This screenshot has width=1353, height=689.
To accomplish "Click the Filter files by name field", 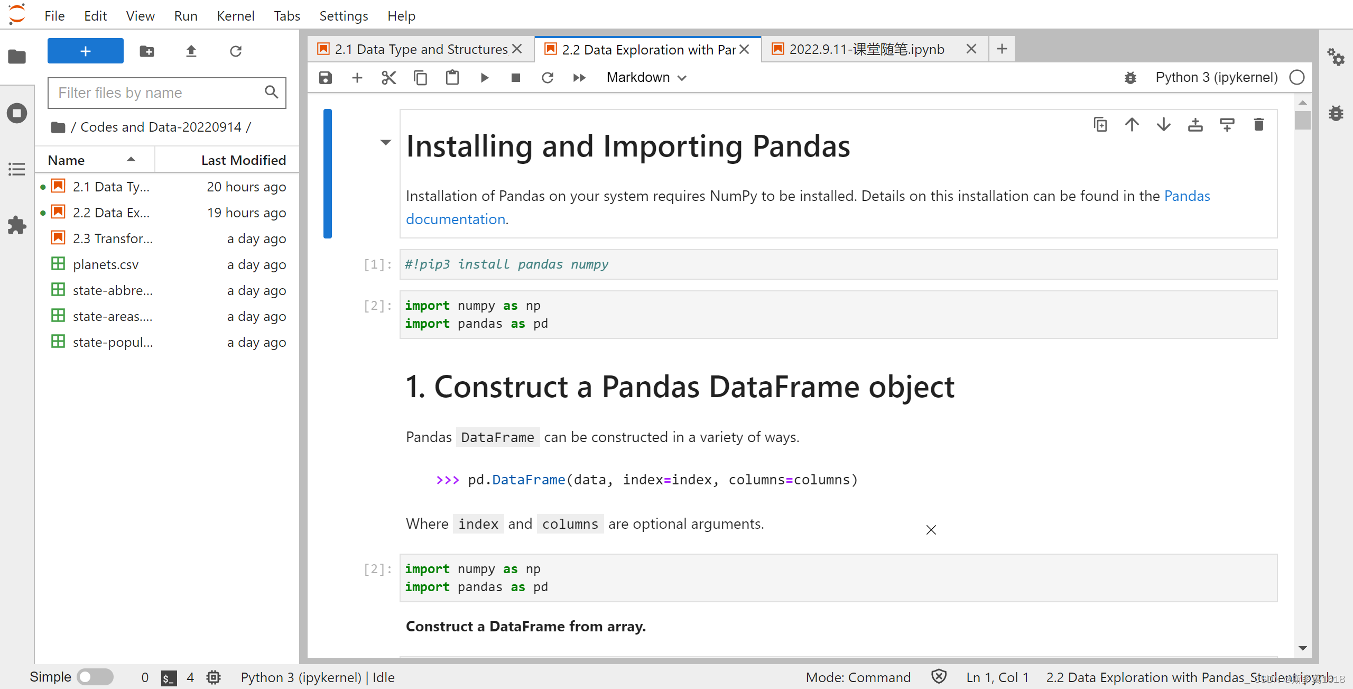I will (x=167, y=93).
